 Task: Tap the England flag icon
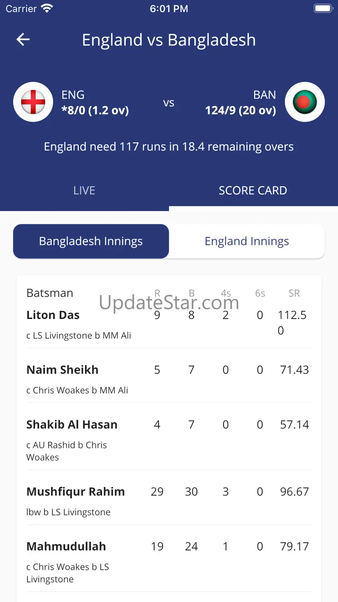coord(33,102)
